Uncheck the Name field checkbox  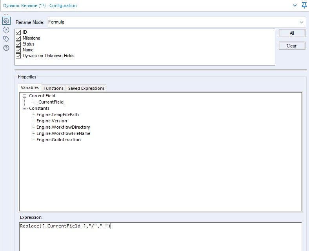pos(18,50)
